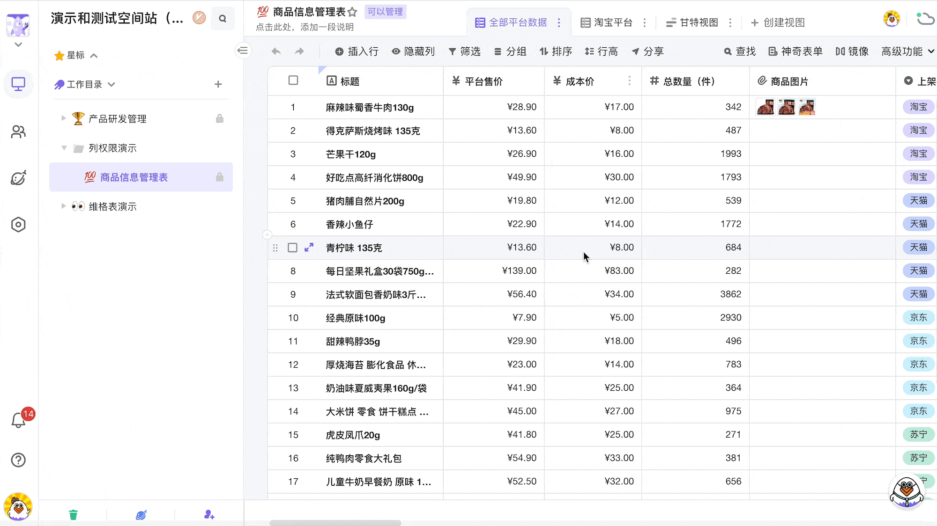
Task: Open the product image thumbnail on row 1
Action: pyautogui.click(x=765, y=107)
